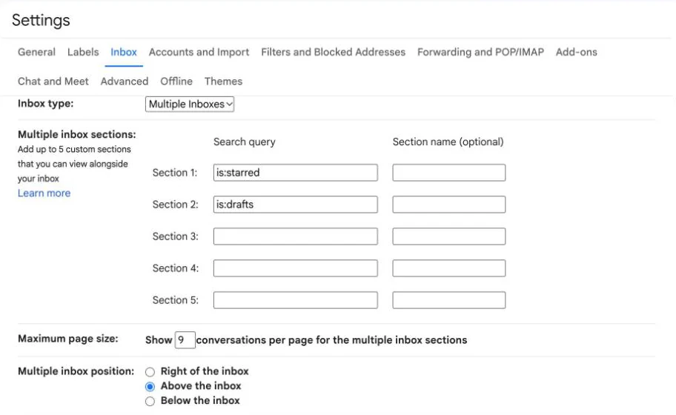Click Section 4 section name field
The image size is (676, 415).
pos(448,268)
